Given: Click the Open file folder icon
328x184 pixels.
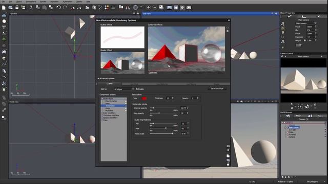Looking at the screenshot, I should pyautogui.click(x=10, y=8).
